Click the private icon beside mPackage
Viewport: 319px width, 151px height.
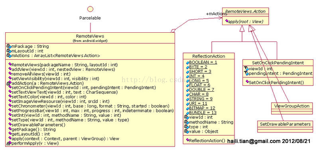[9, 46]
